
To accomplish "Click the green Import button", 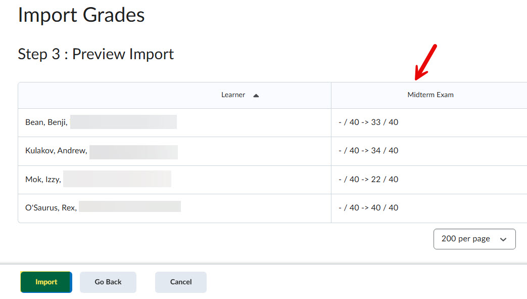I will pos(46,282).
